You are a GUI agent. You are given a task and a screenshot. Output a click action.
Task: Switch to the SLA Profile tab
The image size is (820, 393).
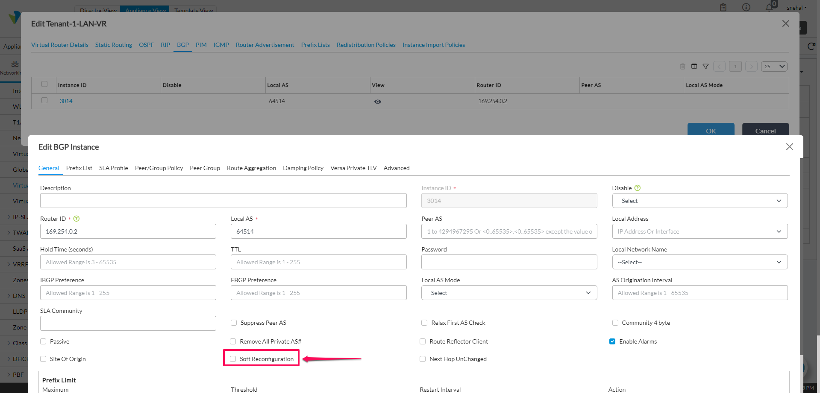click(x=114, y=168)
